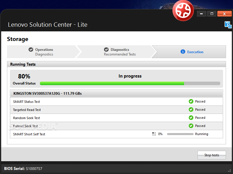Image resolution: width=233 pixels, height=174 pixels.
Task: Click Passed text for Targeted Read Test
Action: [x=200, y=110]
